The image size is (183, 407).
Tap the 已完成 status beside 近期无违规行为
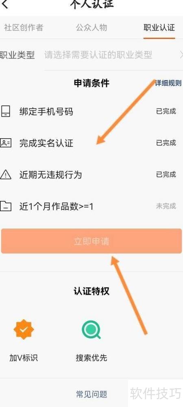[166, 174]
